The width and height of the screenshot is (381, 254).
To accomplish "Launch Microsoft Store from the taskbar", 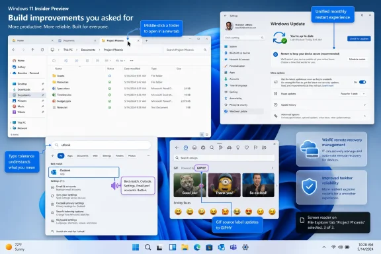I will 209,247.
